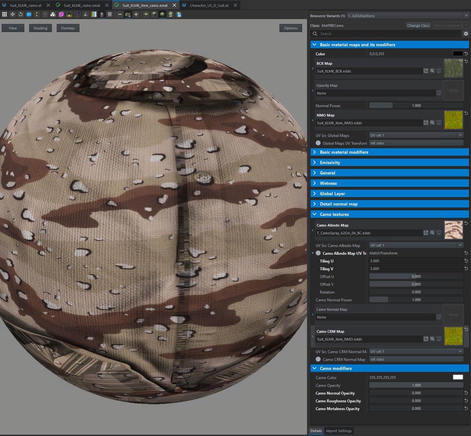471x436 pixels.
Task: Open the Import Settings tab
Action: point(339,431)
